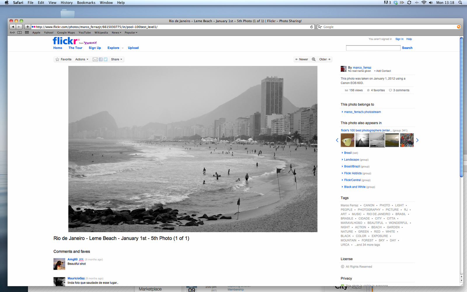The image size is (467, 292).
Task: Share photo on Facebook icon
Action: tap(101, 59)
